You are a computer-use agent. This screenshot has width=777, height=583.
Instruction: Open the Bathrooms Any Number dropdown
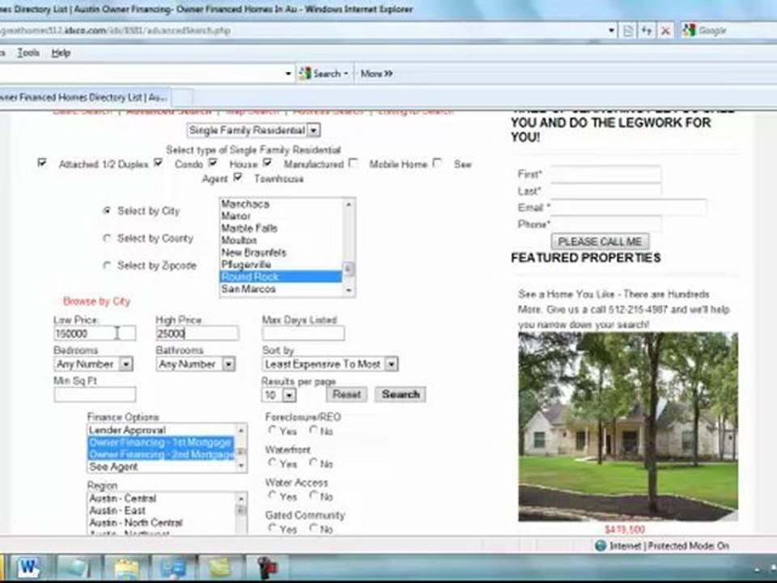(x=195, y=364)
